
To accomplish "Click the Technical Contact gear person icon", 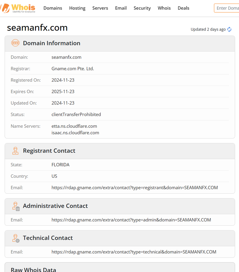I will (x=16, y=238).
